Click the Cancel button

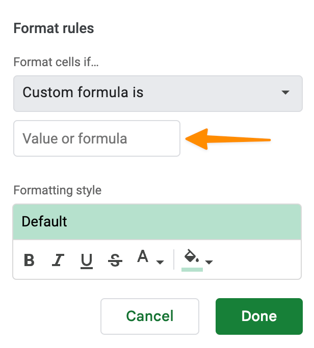coord(150,316)
